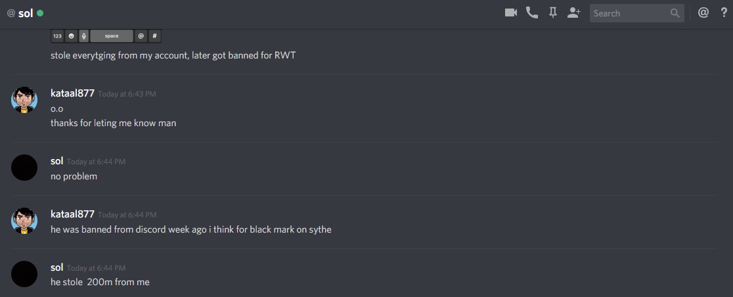The image size is (733, 297).
Task: Click the space key in keyboard image
Action: point(111,36)
